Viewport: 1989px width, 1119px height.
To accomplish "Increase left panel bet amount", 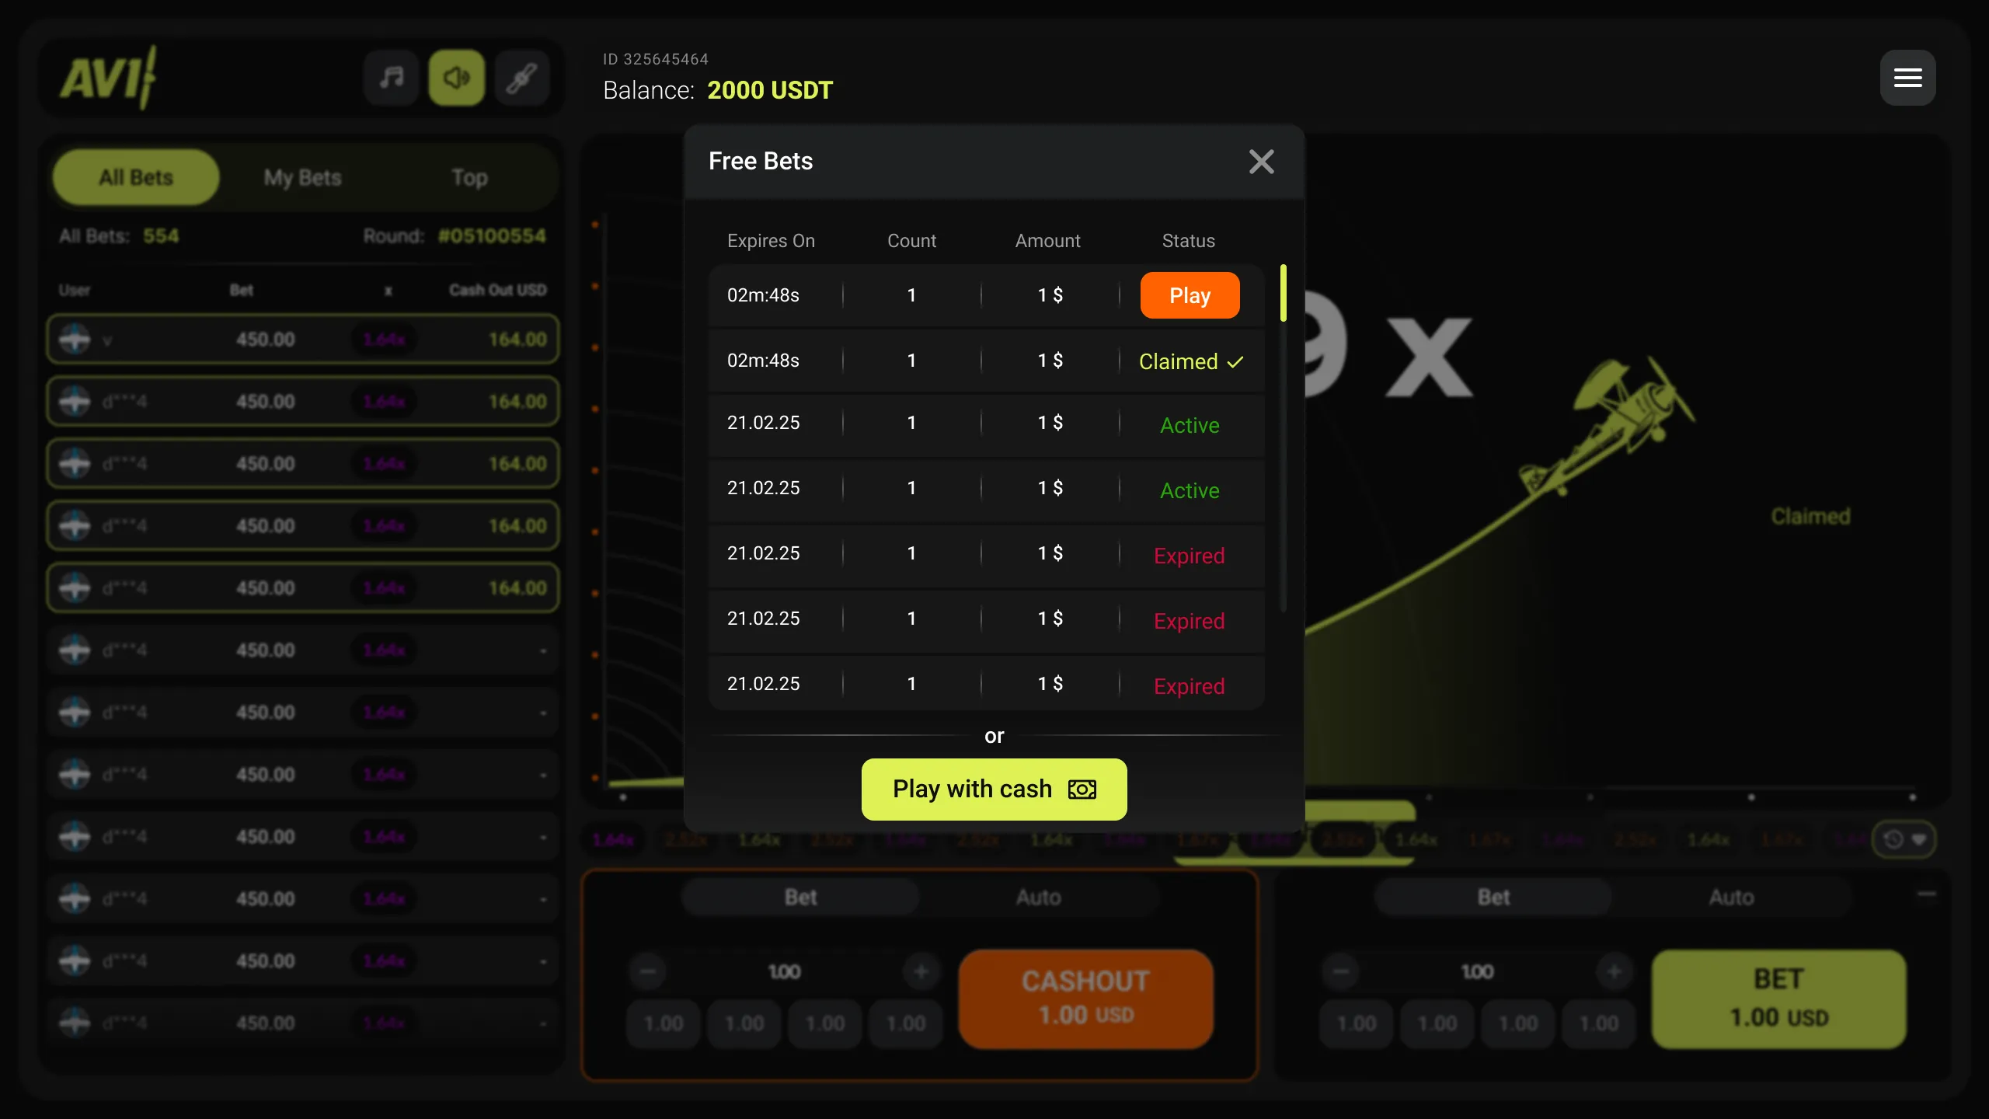I will [921, 971].
